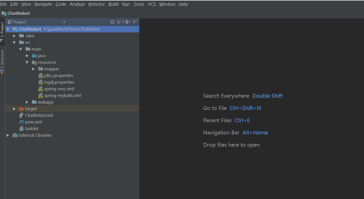Click the resources folder icon
Image resolution: width=364 pixels, height=199 pixels.
(x=34, y=62)
